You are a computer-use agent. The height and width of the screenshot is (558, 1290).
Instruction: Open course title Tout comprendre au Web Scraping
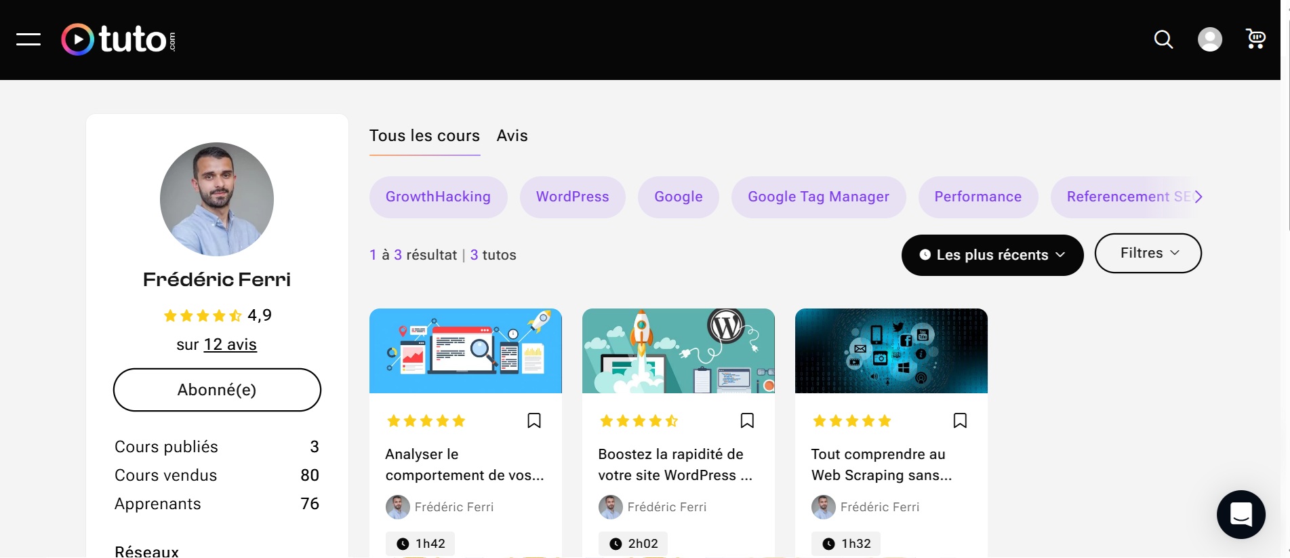(x=881, y=464)
